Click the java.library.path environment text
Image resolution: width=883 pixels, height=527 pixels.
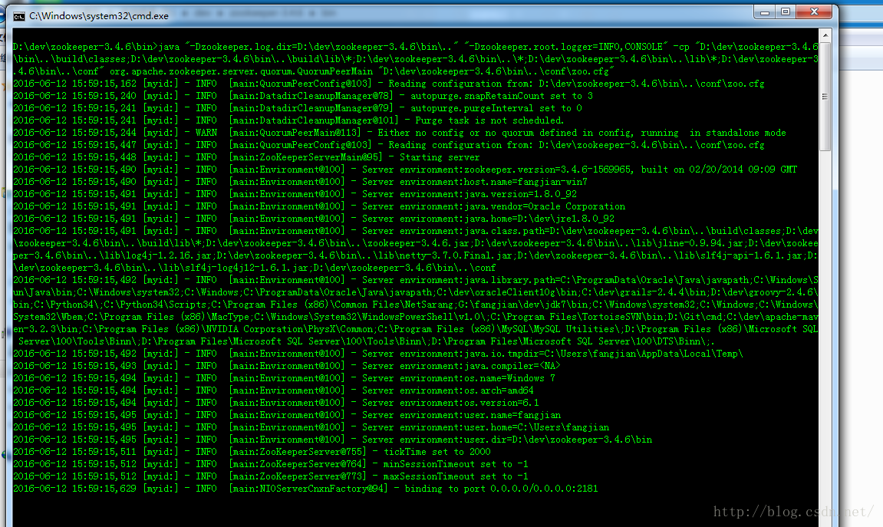pyautogui.click(x=416, y=311)
